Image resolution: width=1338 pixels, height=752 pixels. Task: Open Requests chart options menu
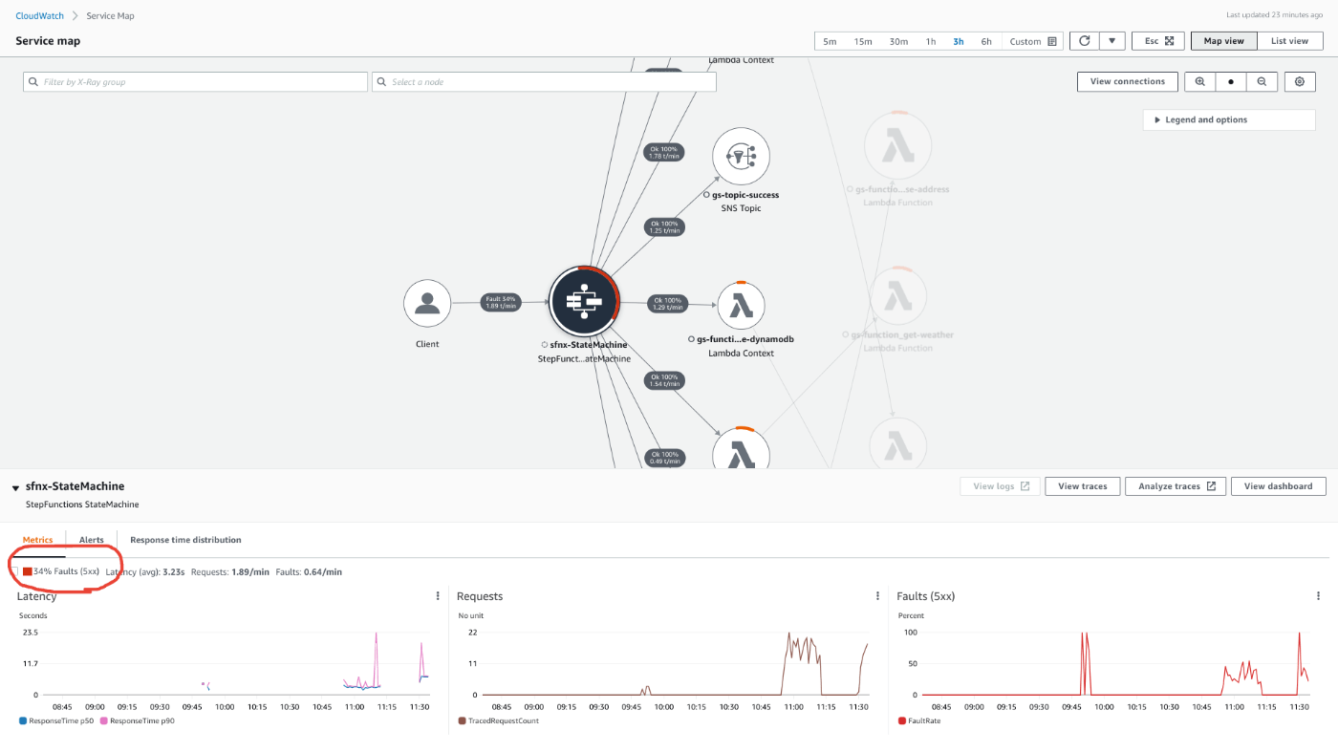[877, 595]
